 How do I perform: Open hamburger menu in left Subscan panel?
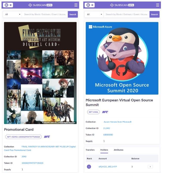[x=76, y=5]
